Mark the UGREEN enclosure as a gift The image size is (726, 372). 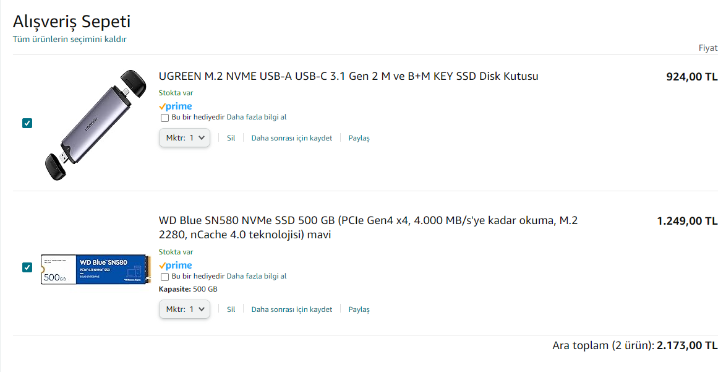[164, 118]
